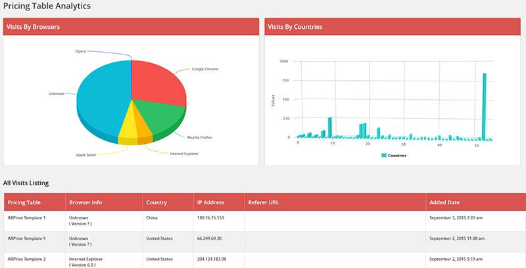Click the Countries legend color square
Screen dimensions: 526x268
384,156
